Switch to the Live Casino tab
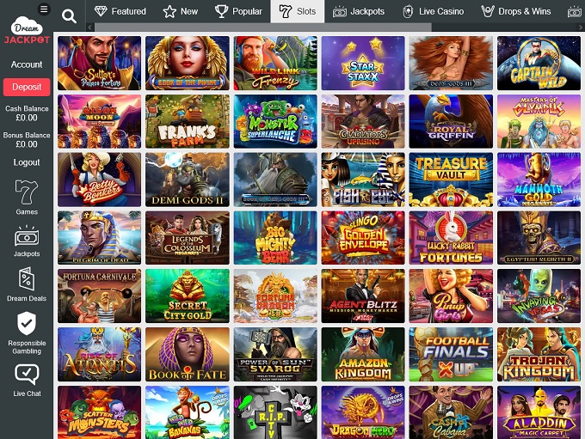Viewport: 585px width, 439px height. pyautogui.click(x=433, y=11)
